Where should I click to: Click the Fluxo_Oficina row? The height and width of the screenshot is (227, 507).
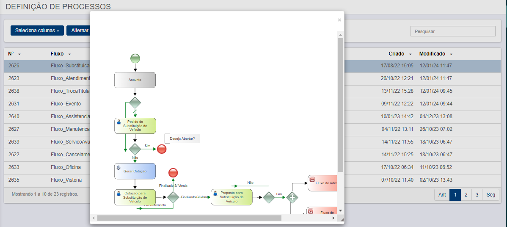[252, 167]
